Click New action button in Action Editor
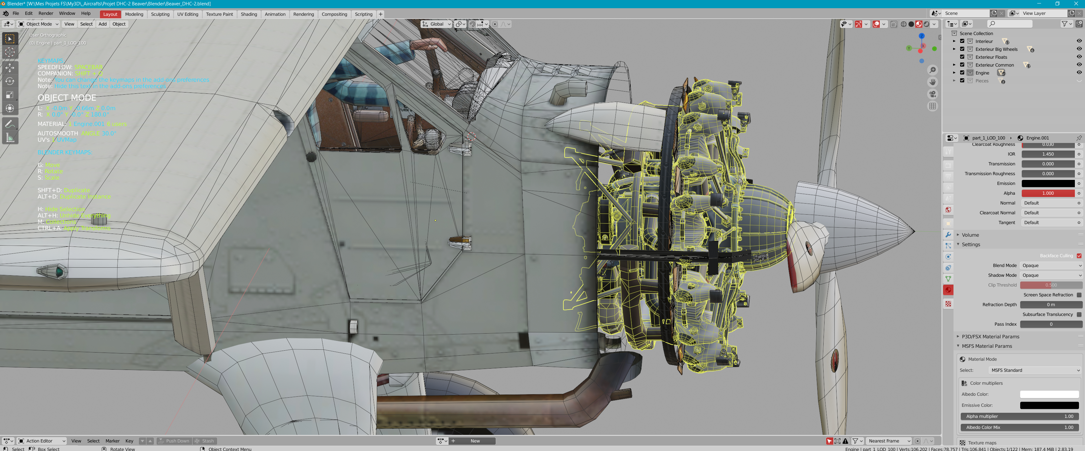1085x451 pixels. click(x=472, y=441)
